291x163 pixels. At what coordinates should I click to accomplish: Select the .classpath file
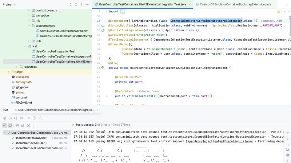click(20, 77)
